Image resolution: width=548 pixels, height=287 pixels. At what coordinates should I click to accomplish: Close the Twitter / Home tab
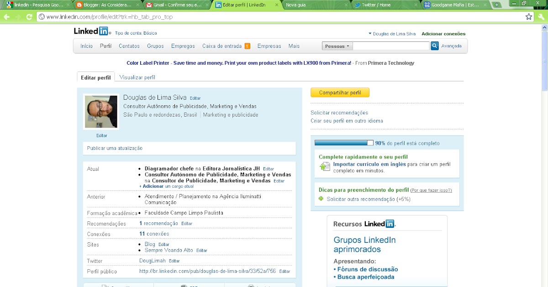pyautogui.click(x=416, y=5)
